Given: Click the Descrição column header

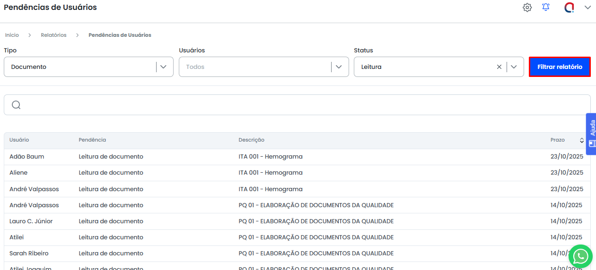Looking at the screenshot, I should coord(251,140).
